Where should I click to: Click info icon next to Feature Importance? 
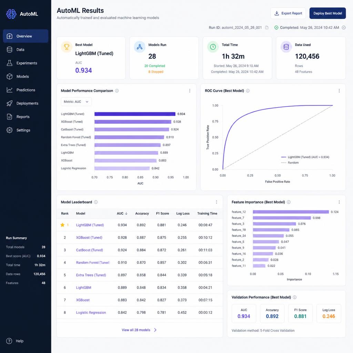(x=289, y=202)
